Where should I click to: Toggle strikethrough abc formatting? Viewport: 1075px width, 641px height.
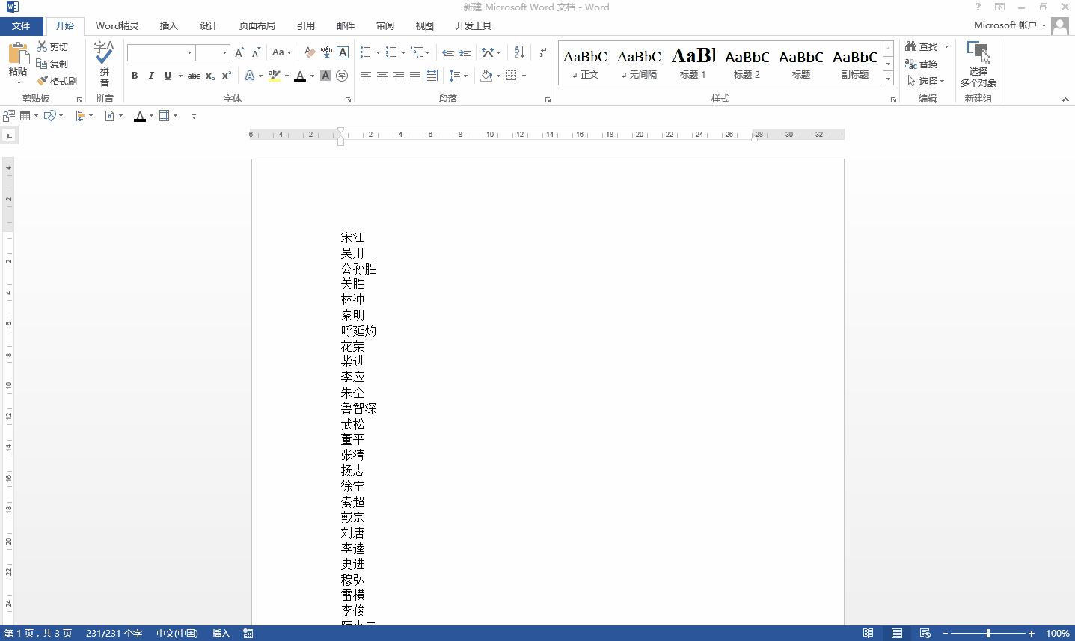(x=194, y=76)
